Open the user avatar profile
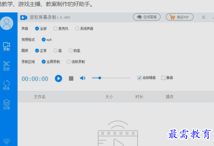The image size is (214, 146). click(x=6, y=23)
